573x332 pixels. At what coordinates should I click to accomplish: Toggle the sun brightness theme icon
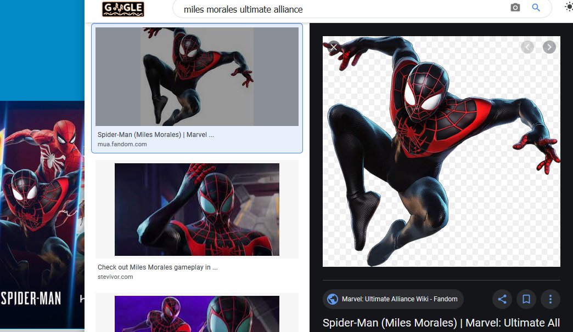(x=569, y=7)
